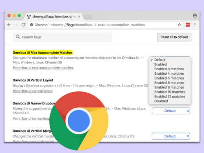Pick "Enabled 12 matches" option
The height and width of the screenshot is (153, 204).
(170, 96)
